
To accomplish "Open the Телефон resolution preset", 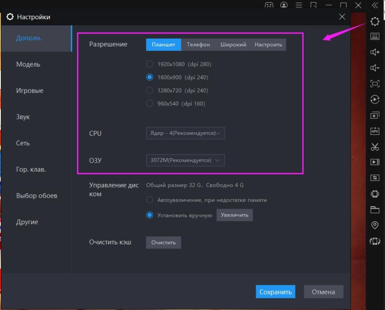I will 199,45.
